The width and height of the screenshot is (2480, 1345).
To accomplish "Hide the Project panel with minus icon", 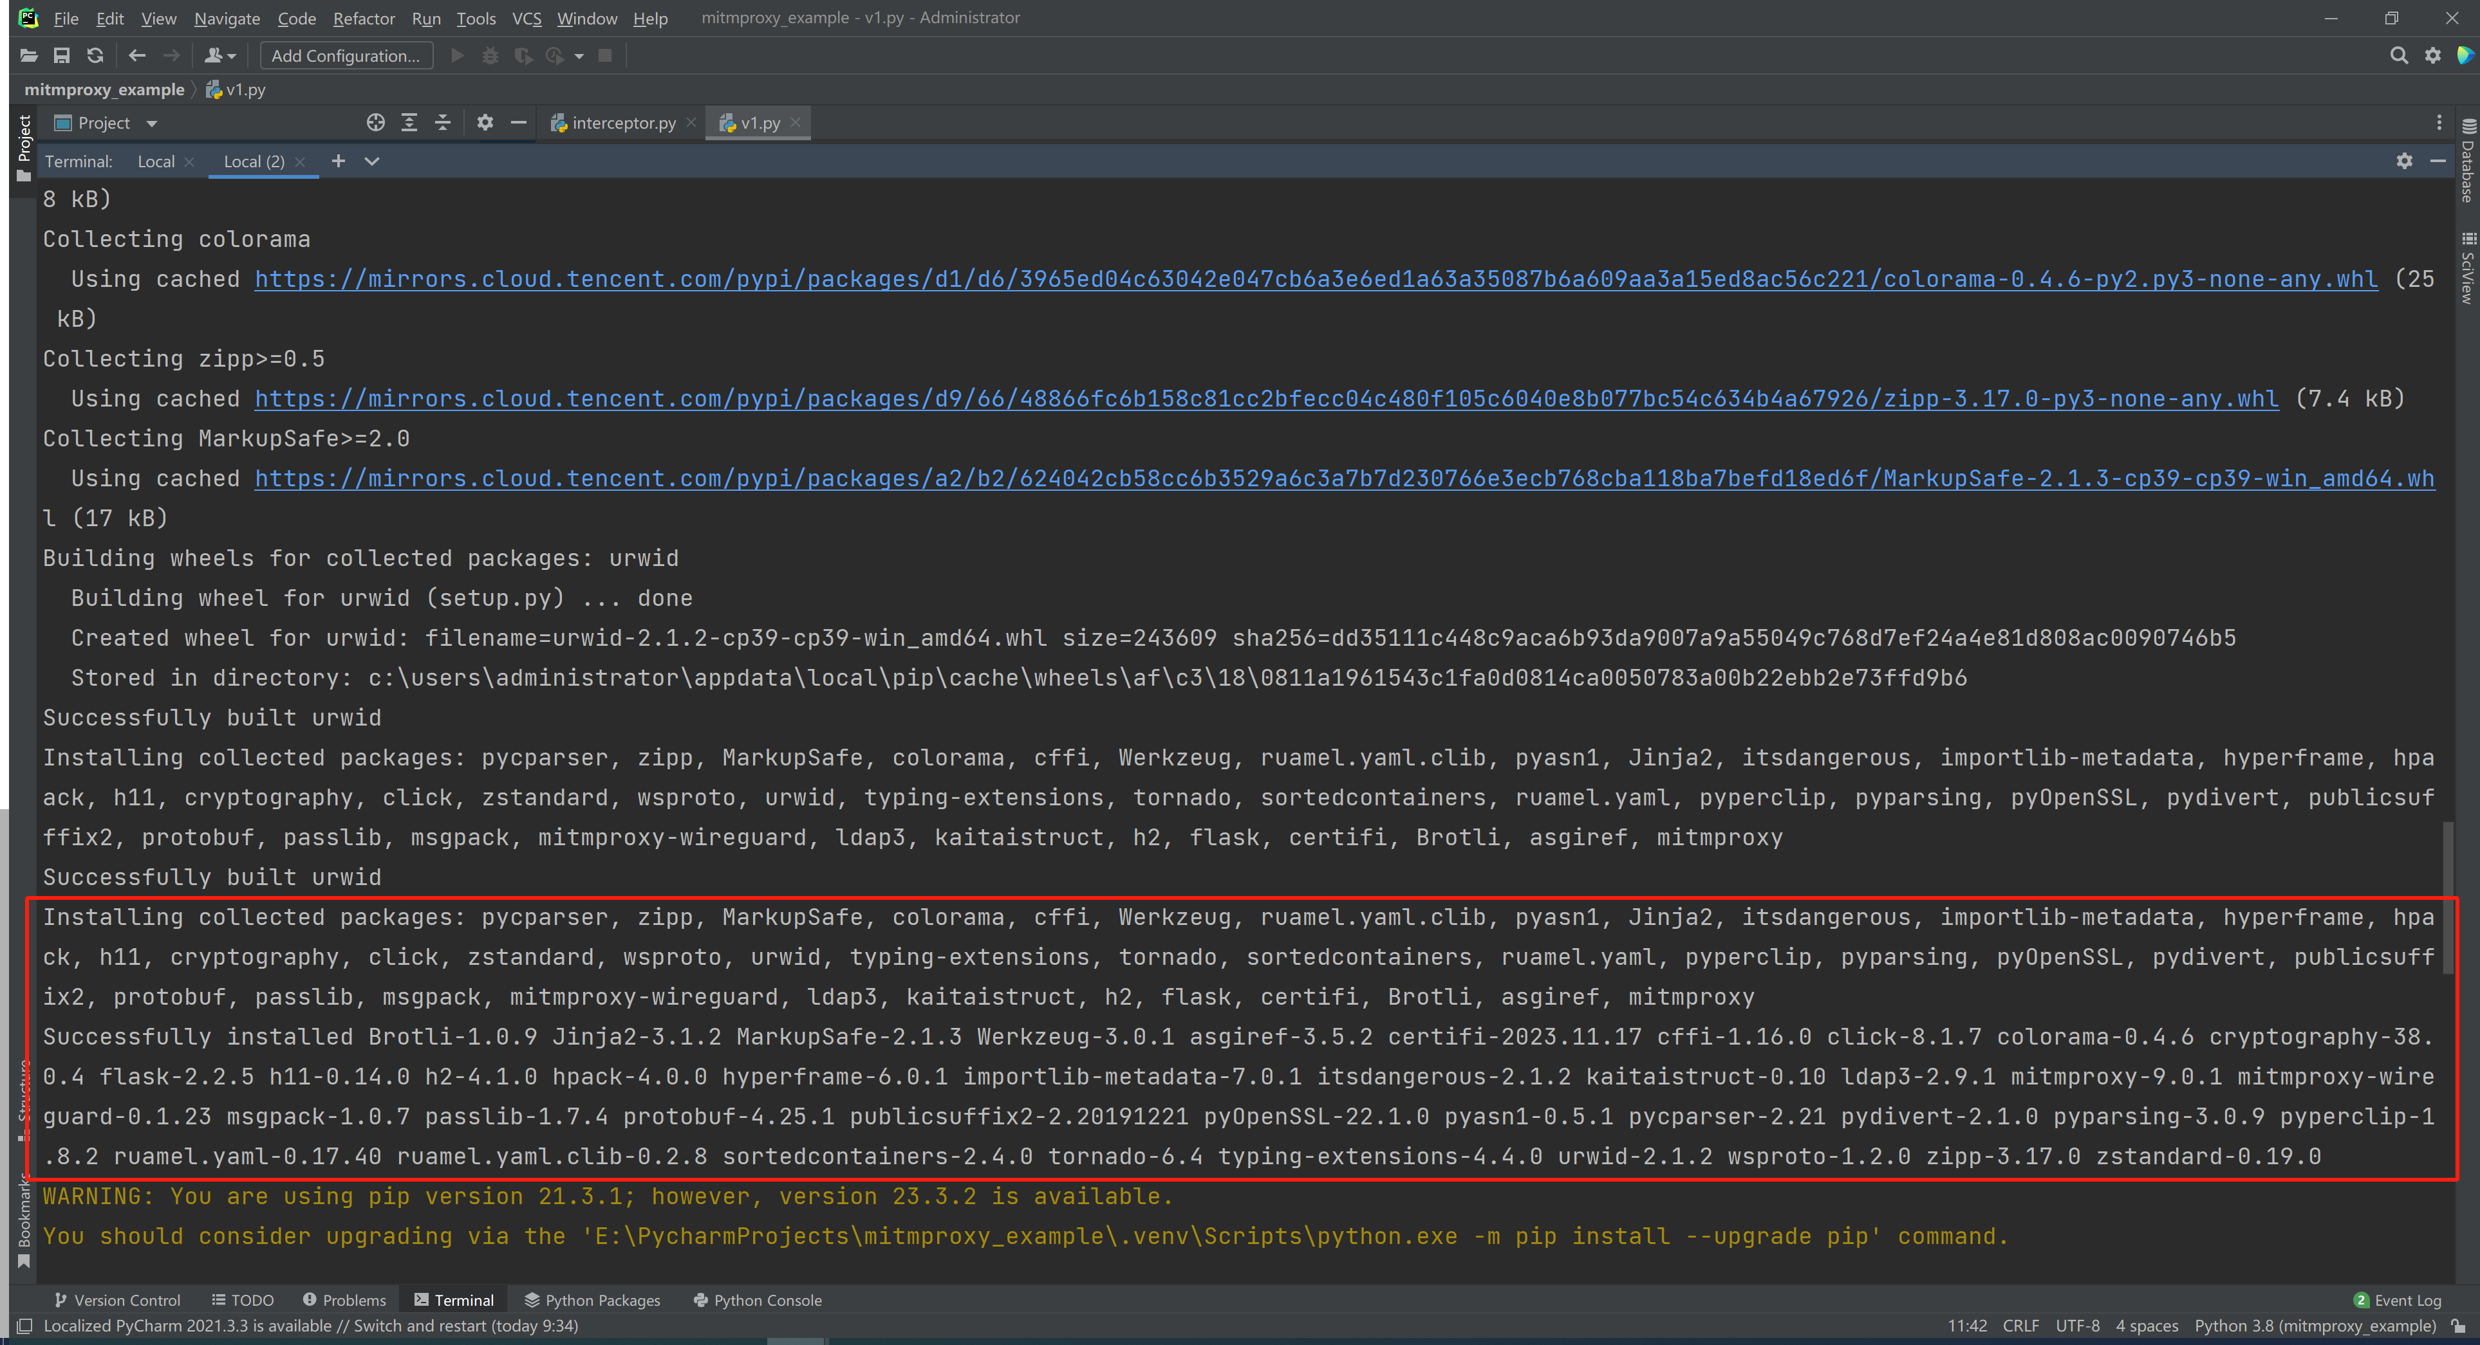I will click(x=518, y=122).
